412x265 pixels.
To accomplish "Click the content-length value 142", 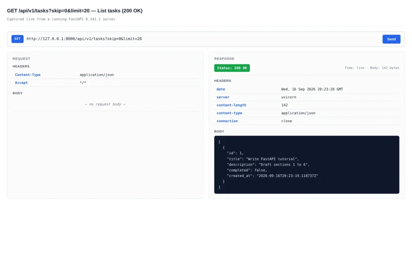I will (x=284, y=105).
